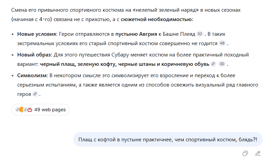
Task: Open the link citation icon after «коричневую обувь»
Action: tap(213, 64)
